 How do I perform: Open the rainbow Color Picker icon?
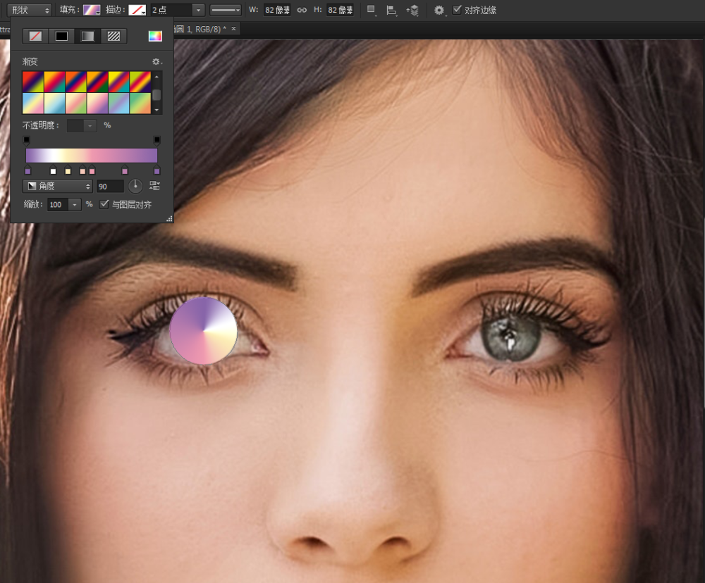[155, 36]
